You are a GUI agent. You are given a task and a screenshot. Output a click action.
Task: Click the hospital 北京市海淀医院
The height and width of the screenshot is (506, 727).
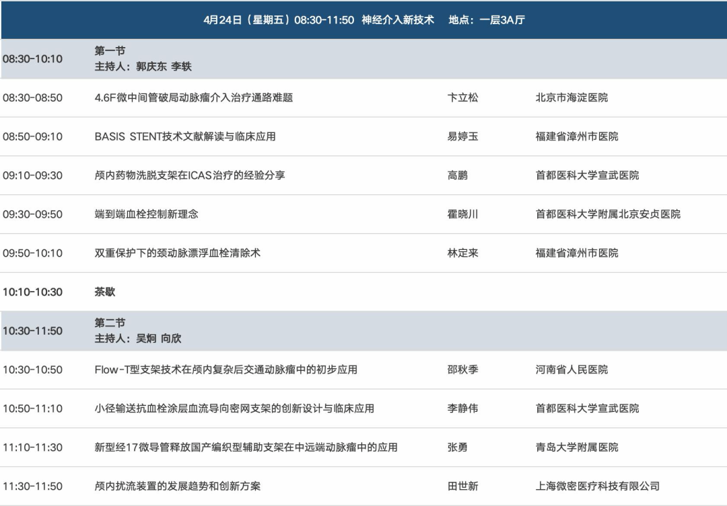[572, 97]
